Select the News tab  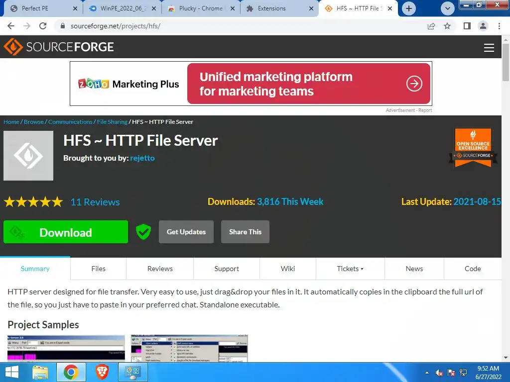coord(414,269)
